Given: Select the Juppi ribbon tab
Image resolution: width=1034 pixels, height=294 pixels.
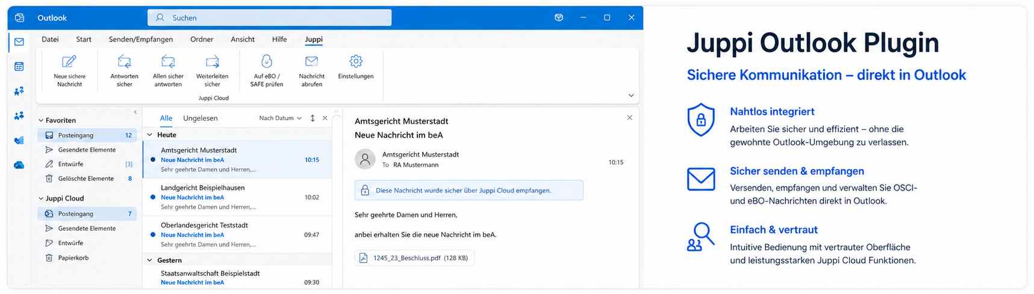Looking at the screenshot, I should pos(314,40).
